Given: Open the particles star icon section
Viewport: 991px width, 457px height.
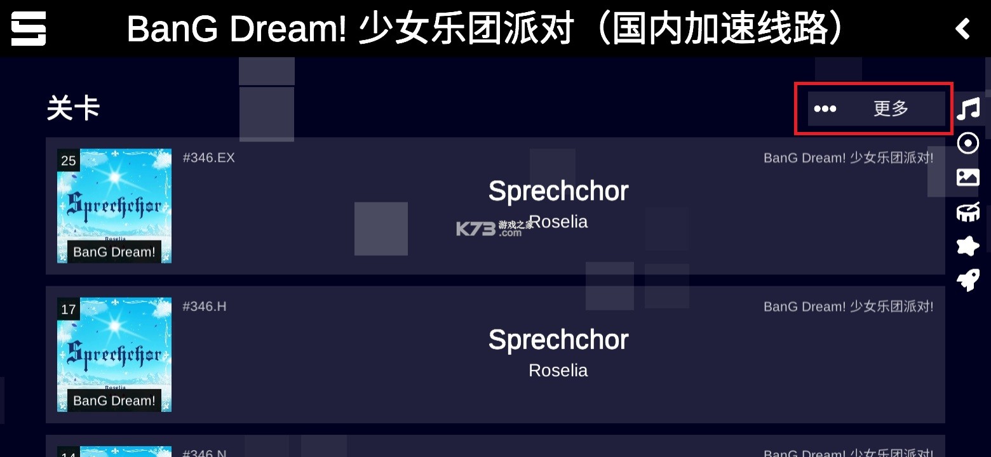Looking at the screenshot, I should pos(968,246).
